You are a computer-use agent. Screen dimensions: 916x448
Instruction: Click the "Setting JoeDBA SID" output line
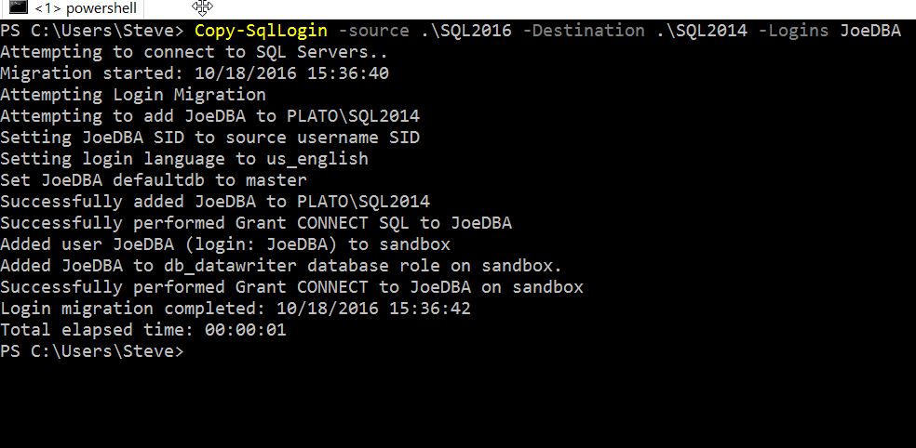click(x=209, y=138)
